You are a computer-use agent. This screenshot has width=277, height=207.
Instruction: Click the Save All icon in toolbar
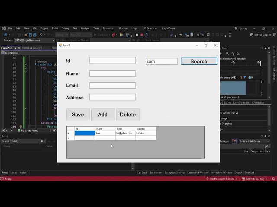35,35
